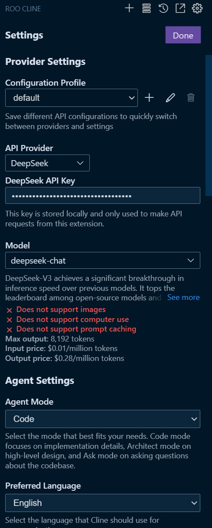212x528 pixels.
Task: Open the Configuration Profile default dropdown
Action: point(72,98)
